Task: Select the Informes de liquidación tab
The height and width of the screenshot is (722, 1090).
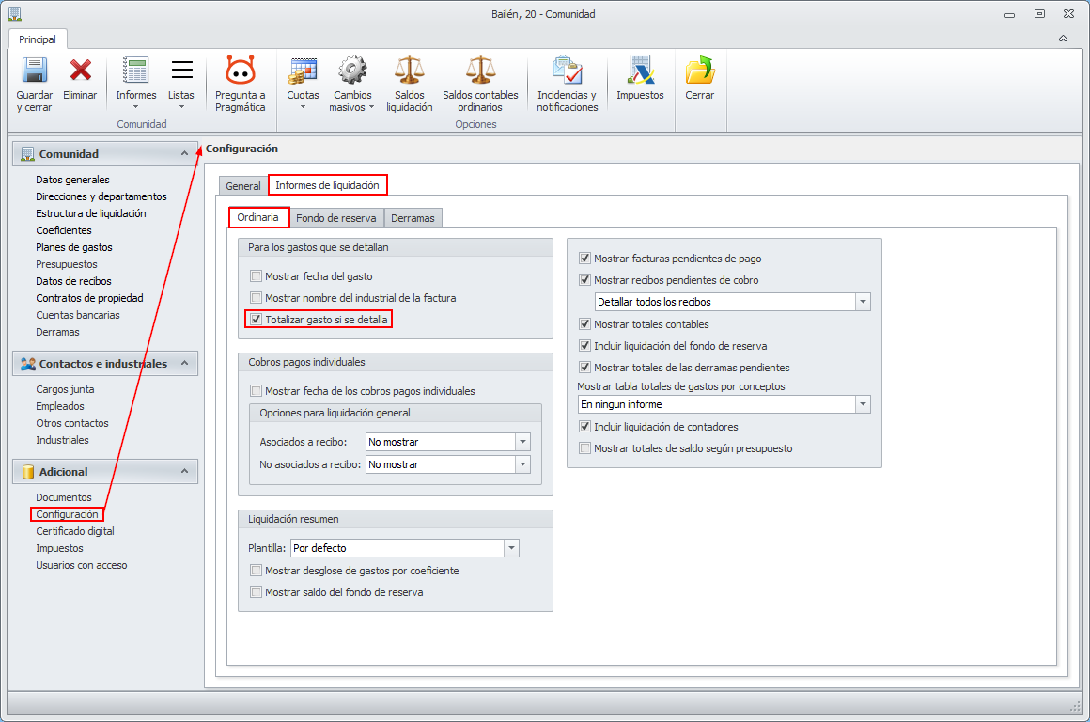Action: [327, 185]
